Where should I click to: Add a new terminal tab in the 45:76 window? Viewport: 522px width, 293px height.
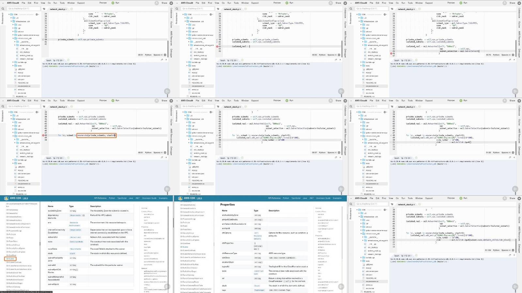416,60
